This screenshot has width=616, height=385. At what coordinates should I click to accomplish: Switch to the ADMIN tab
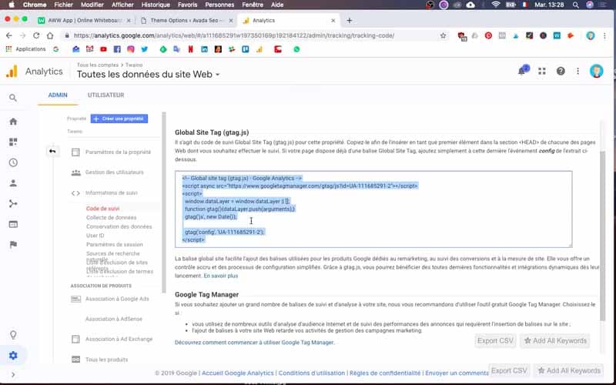(58, 95)
